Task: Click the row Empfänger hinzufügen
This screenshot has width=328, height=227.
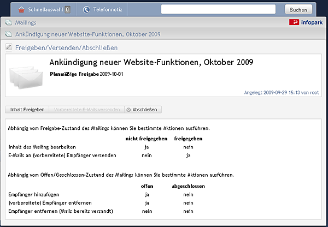Action: 34,195
